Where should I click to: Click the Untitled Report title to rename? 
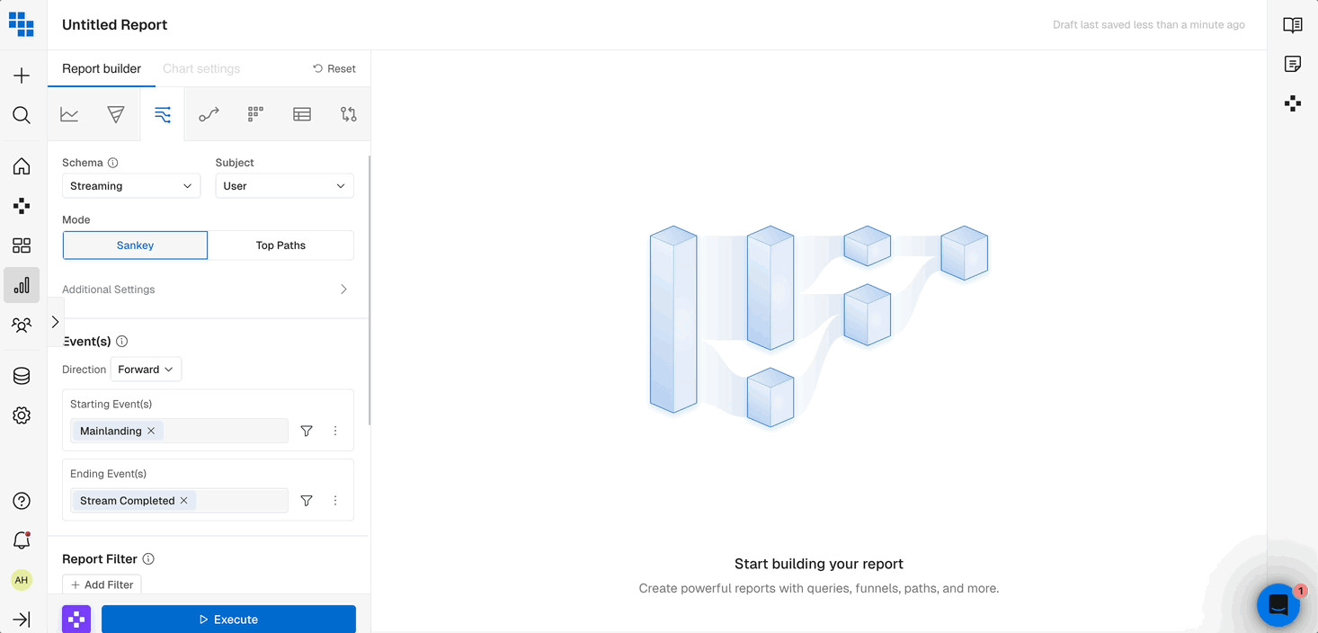click(115, 25)
